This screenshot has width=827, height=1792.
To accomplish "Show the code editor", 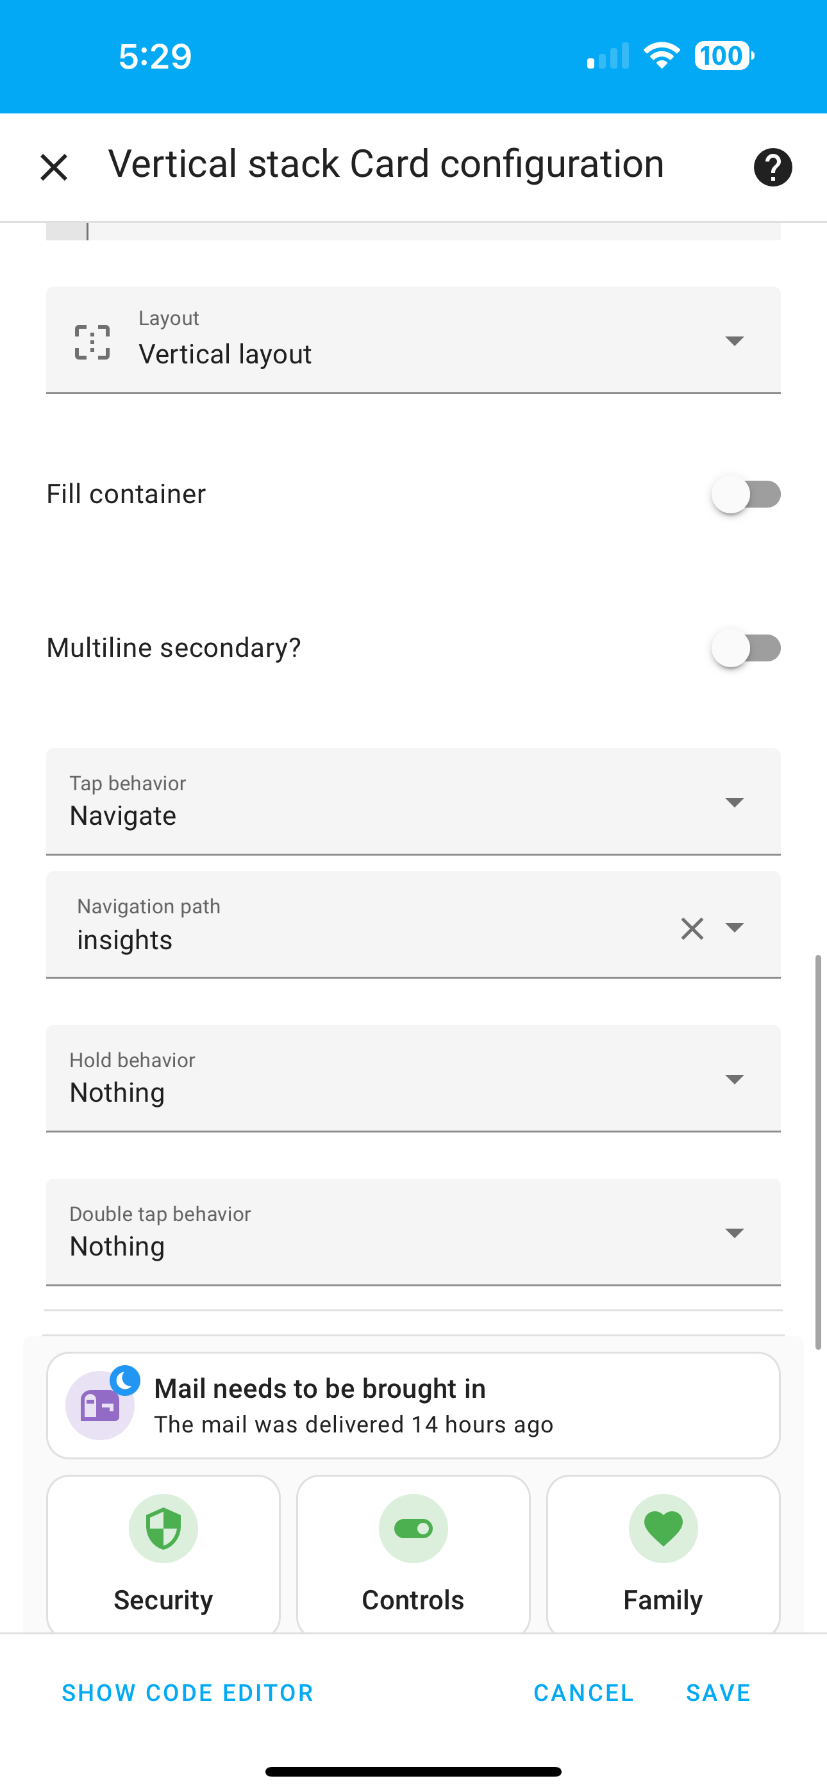I will click(188, 1693).
